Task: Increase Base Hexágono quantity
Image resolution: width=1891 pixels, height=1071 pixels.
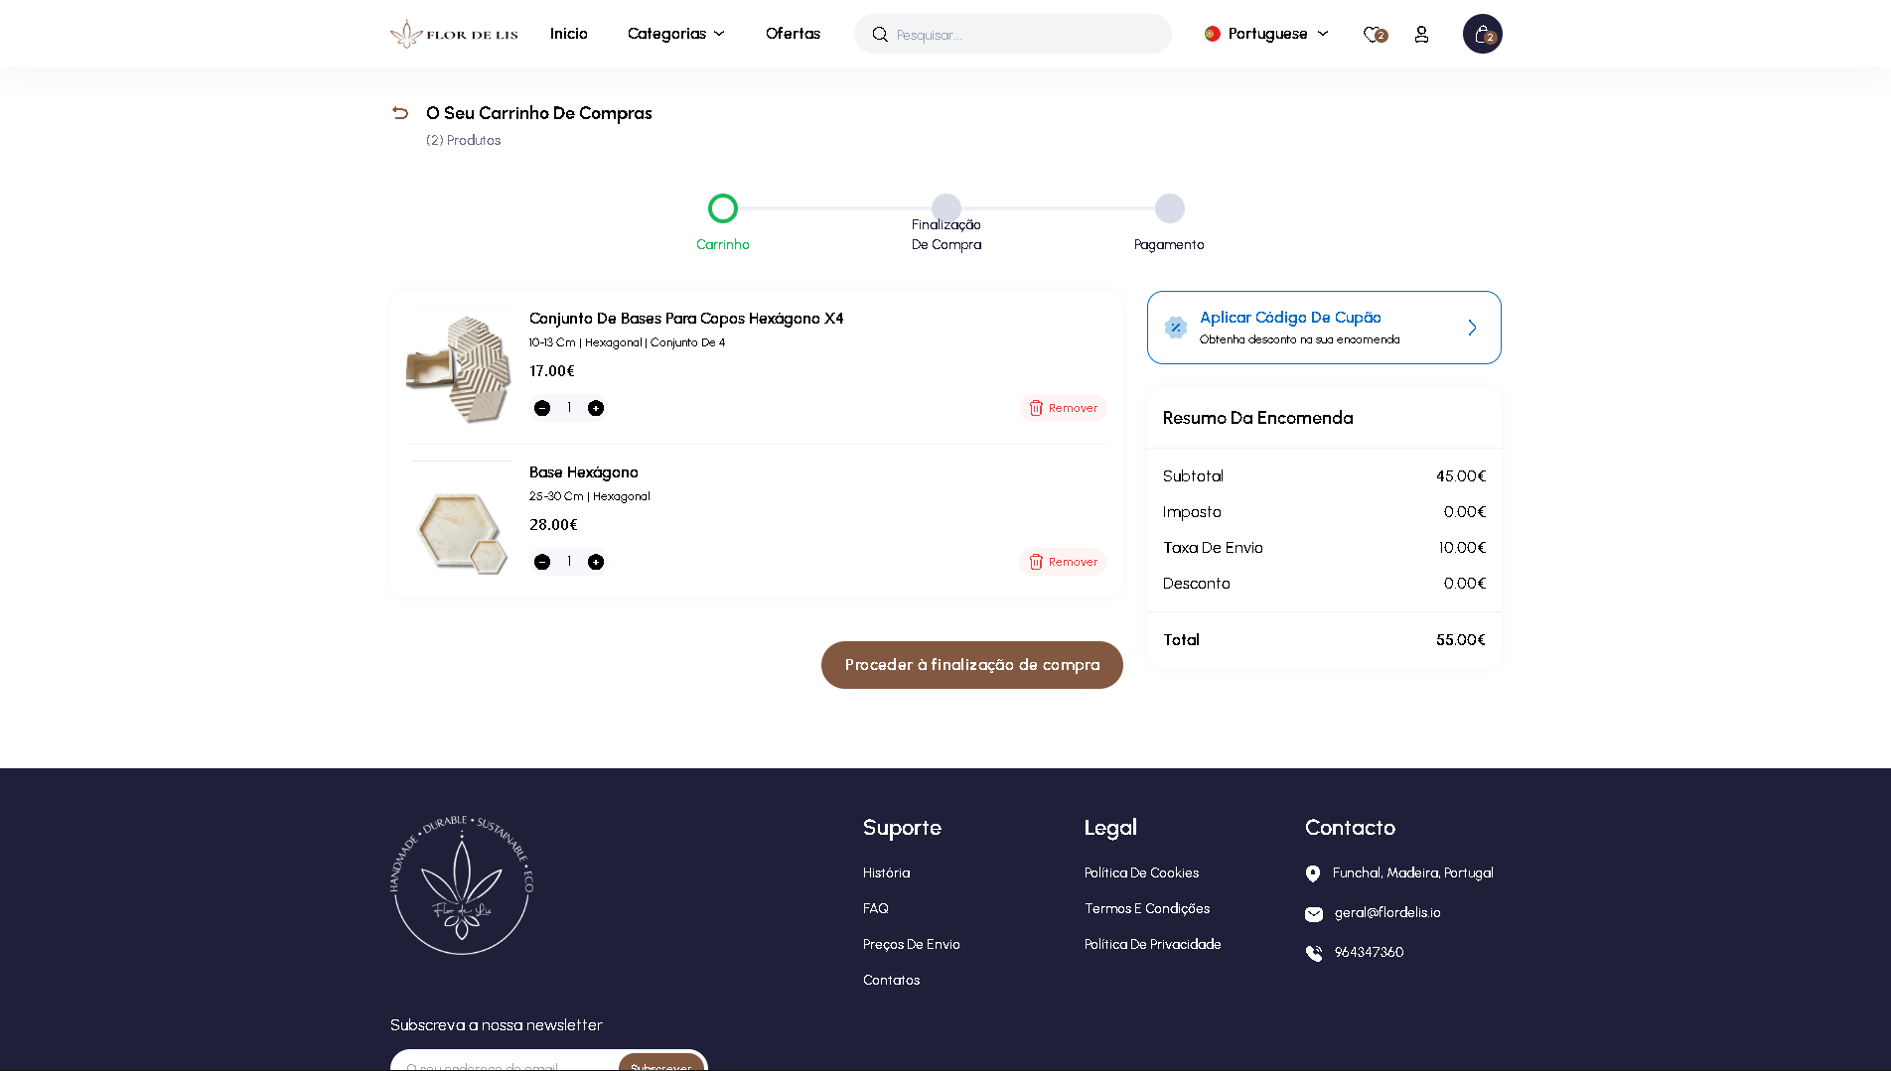Action: (595, 561)
